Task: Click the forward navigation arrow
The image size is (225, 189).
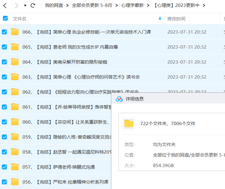Action: coord(16,5)
